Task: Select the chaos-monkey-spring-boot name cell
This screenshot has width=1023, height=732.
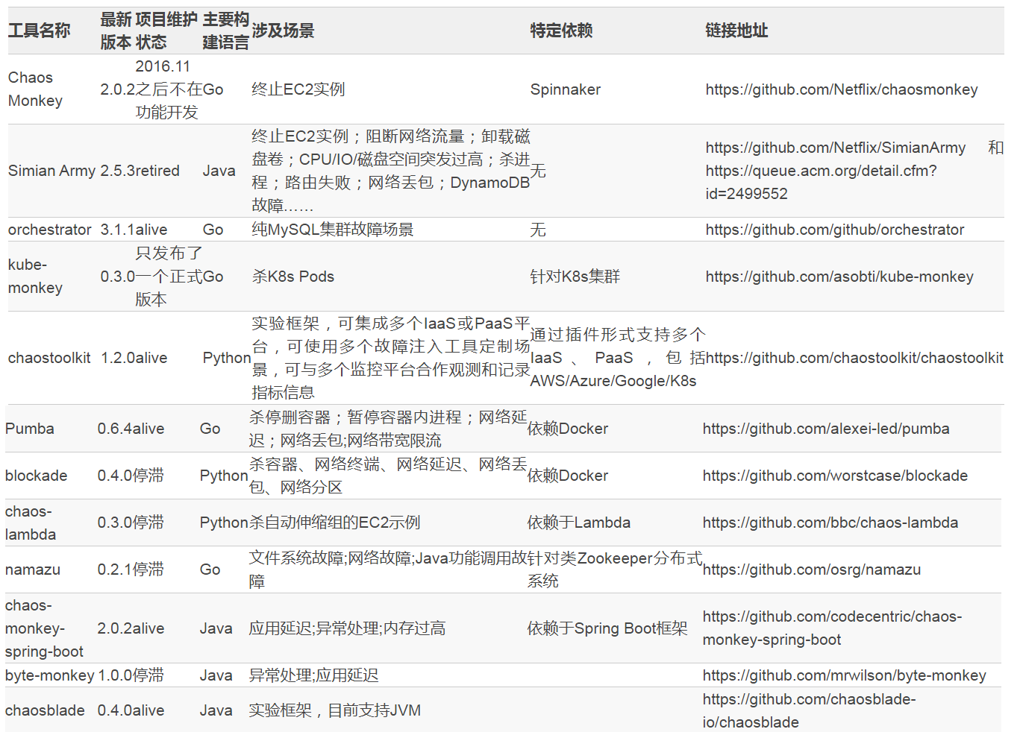Action: point(44,628)
